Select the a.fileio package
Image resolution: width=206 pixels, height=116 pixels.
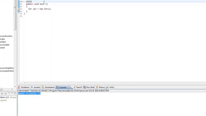(3, 42)
